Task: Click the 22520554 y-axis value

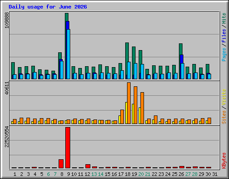Action: pyautogui.click(x=7, y=136)
